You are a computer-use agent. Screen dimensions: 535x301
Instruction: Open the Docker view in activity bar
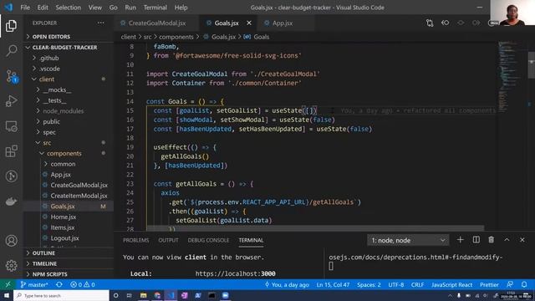point(11,202)
